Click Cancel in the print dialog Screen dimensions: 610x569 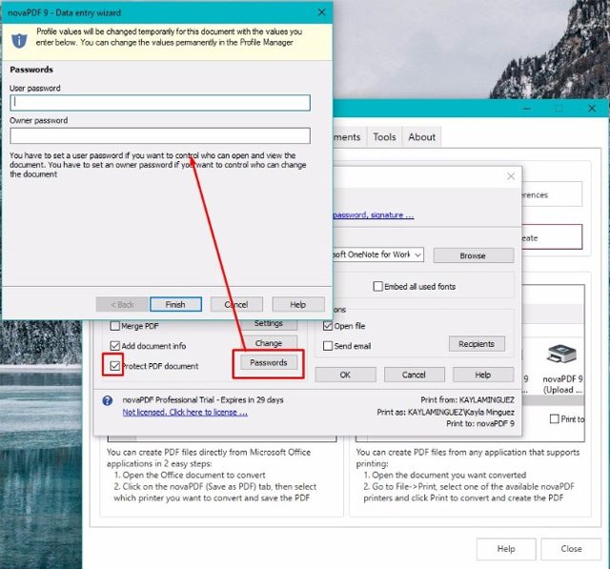(414, 375)
